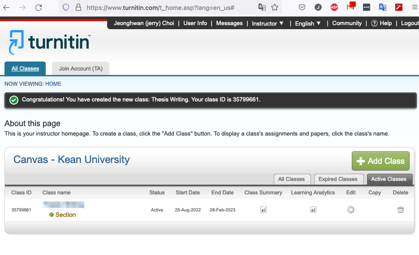Click the Class name column header
This screenshot has width=419, height=255.
click(x=56, y=193)
